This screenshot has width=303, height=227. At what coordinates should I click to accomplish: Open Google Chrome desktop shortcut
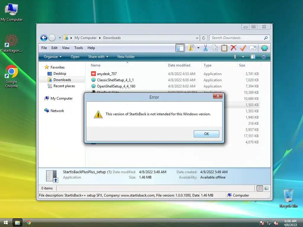tap(12, 77)
